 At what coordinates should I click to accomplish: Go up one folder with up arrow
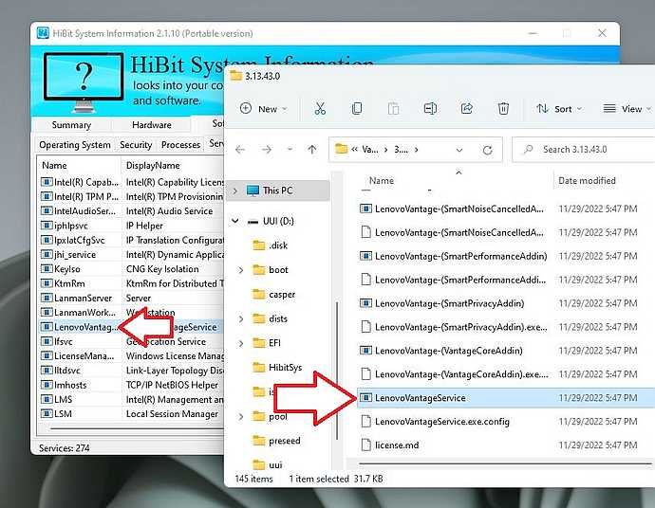pyautogui.click(x=311, y=150)
